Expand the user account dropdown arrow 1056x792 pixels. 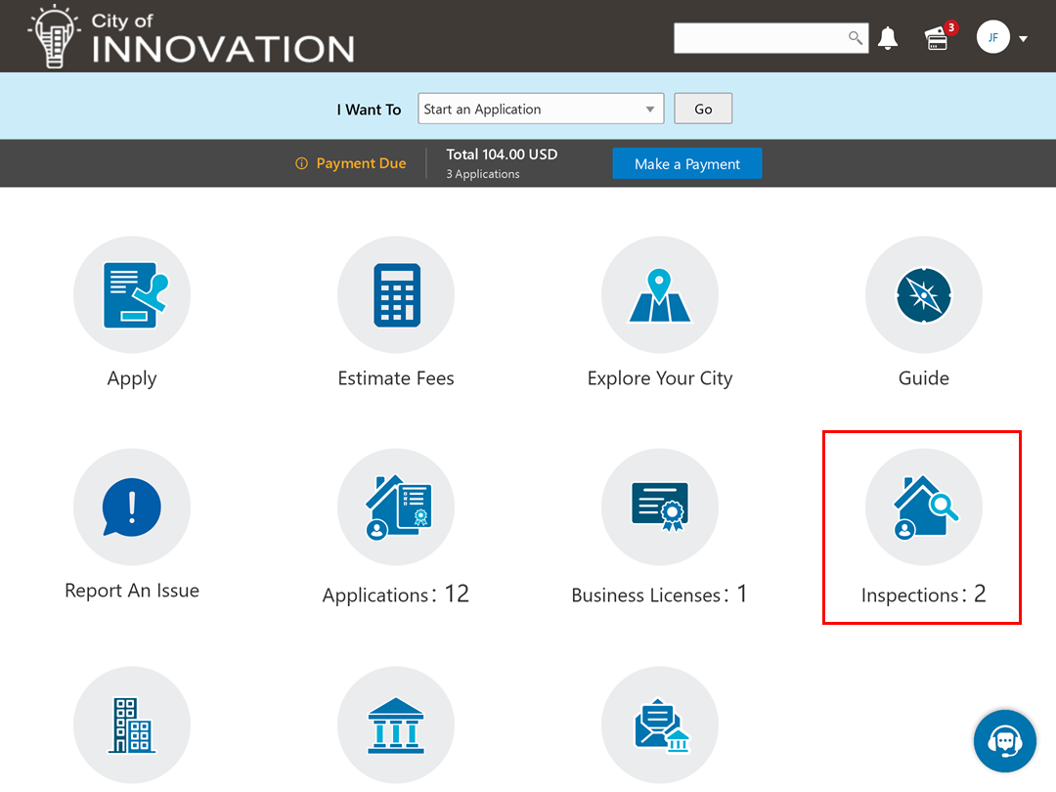(x=1023, y=39)
